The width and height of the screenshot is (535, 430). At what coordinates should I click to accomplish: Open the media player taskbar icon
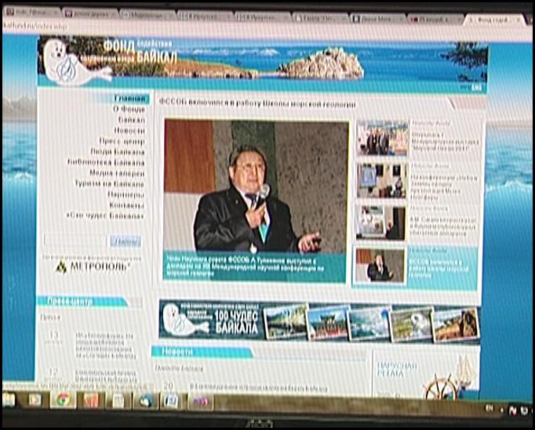coord(35,400)
